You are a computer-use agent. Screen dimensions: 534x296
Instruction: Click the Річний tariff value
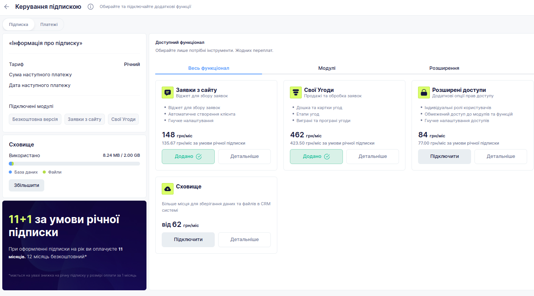pos(132,64)
